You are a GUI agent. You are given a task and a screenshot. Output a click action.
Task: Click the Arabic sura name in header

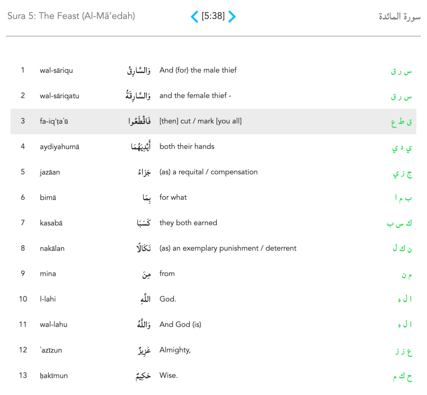[399, 17]
